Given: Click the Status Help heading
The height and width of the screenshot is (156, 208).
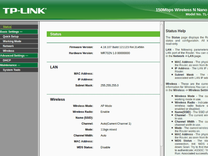Looking at the screenshot, I should pos(176,31).
